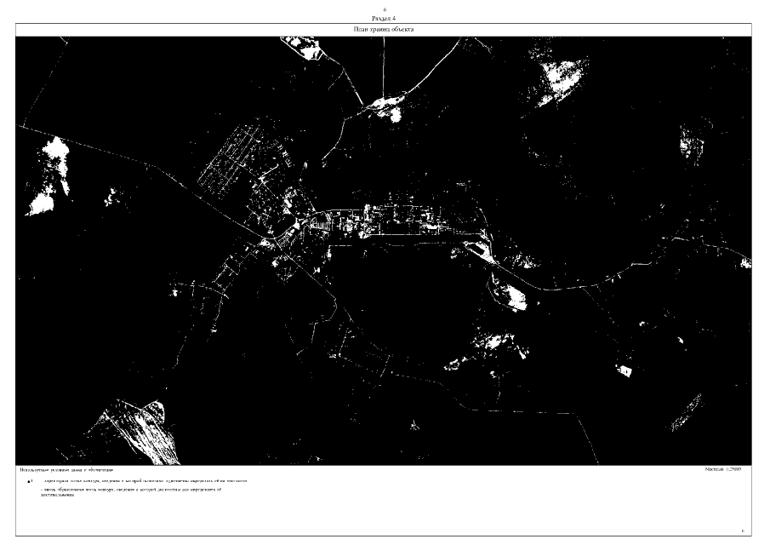The height and width of the screenshot is (545, 770).
Task: Select the 'План границ объекта' title bar
Action: 385,29
